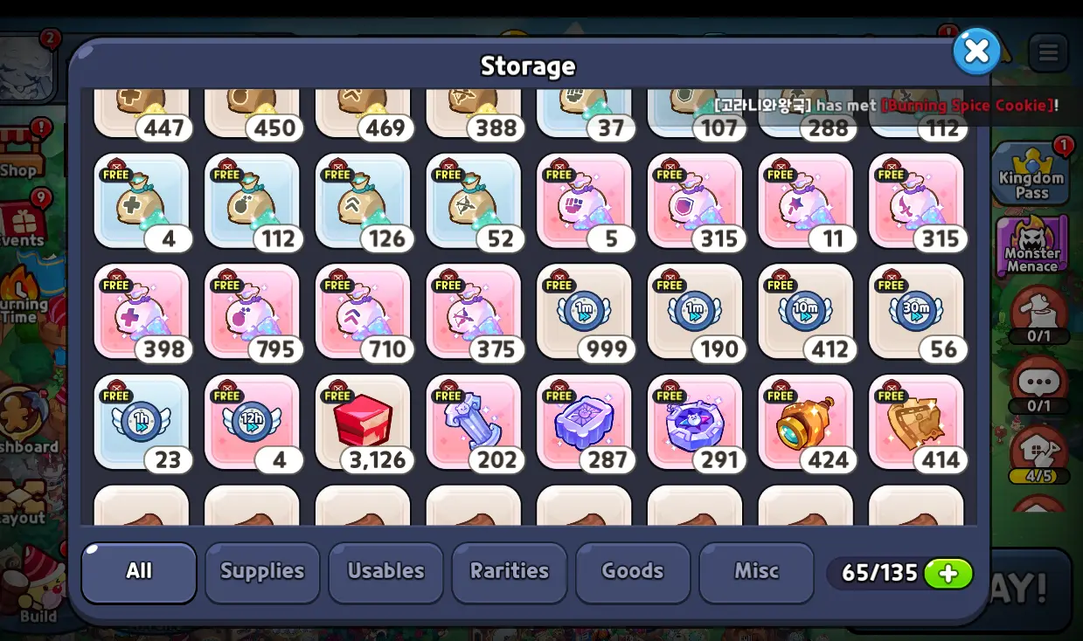Screen dimensions: 1083x641
Task: Select the 1m speed-up ticket showing 999
Action: [x=584, y=312]
